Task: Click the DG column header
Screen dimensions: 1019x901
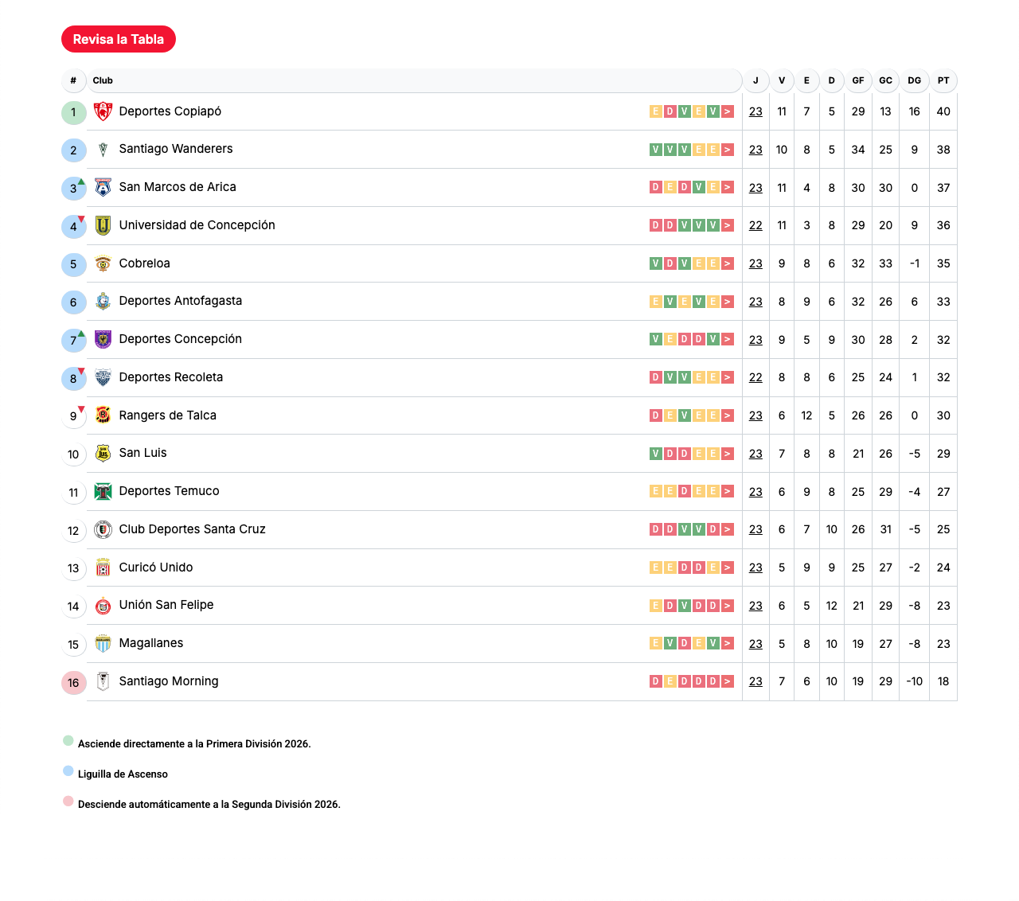Action: pyautogui.click(x=914, y=80)
